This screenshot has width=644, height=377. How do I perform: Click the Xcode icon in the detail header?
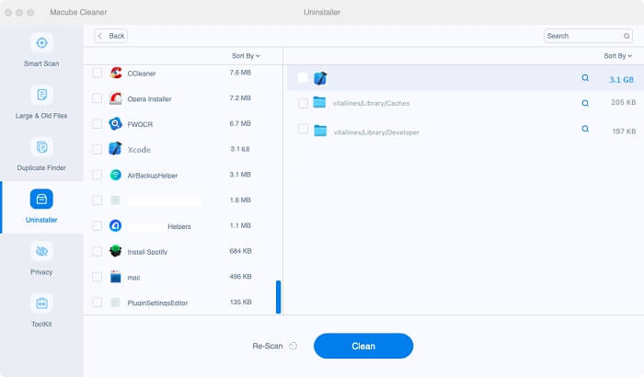click(320, 78)
